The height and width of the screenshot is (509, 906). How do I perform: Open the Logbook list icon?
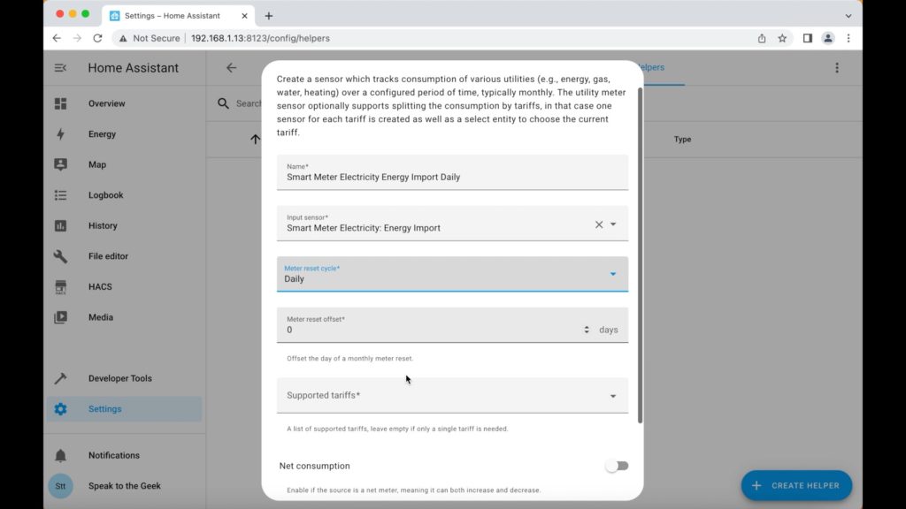pyautogui.click(x=61, y=195)
